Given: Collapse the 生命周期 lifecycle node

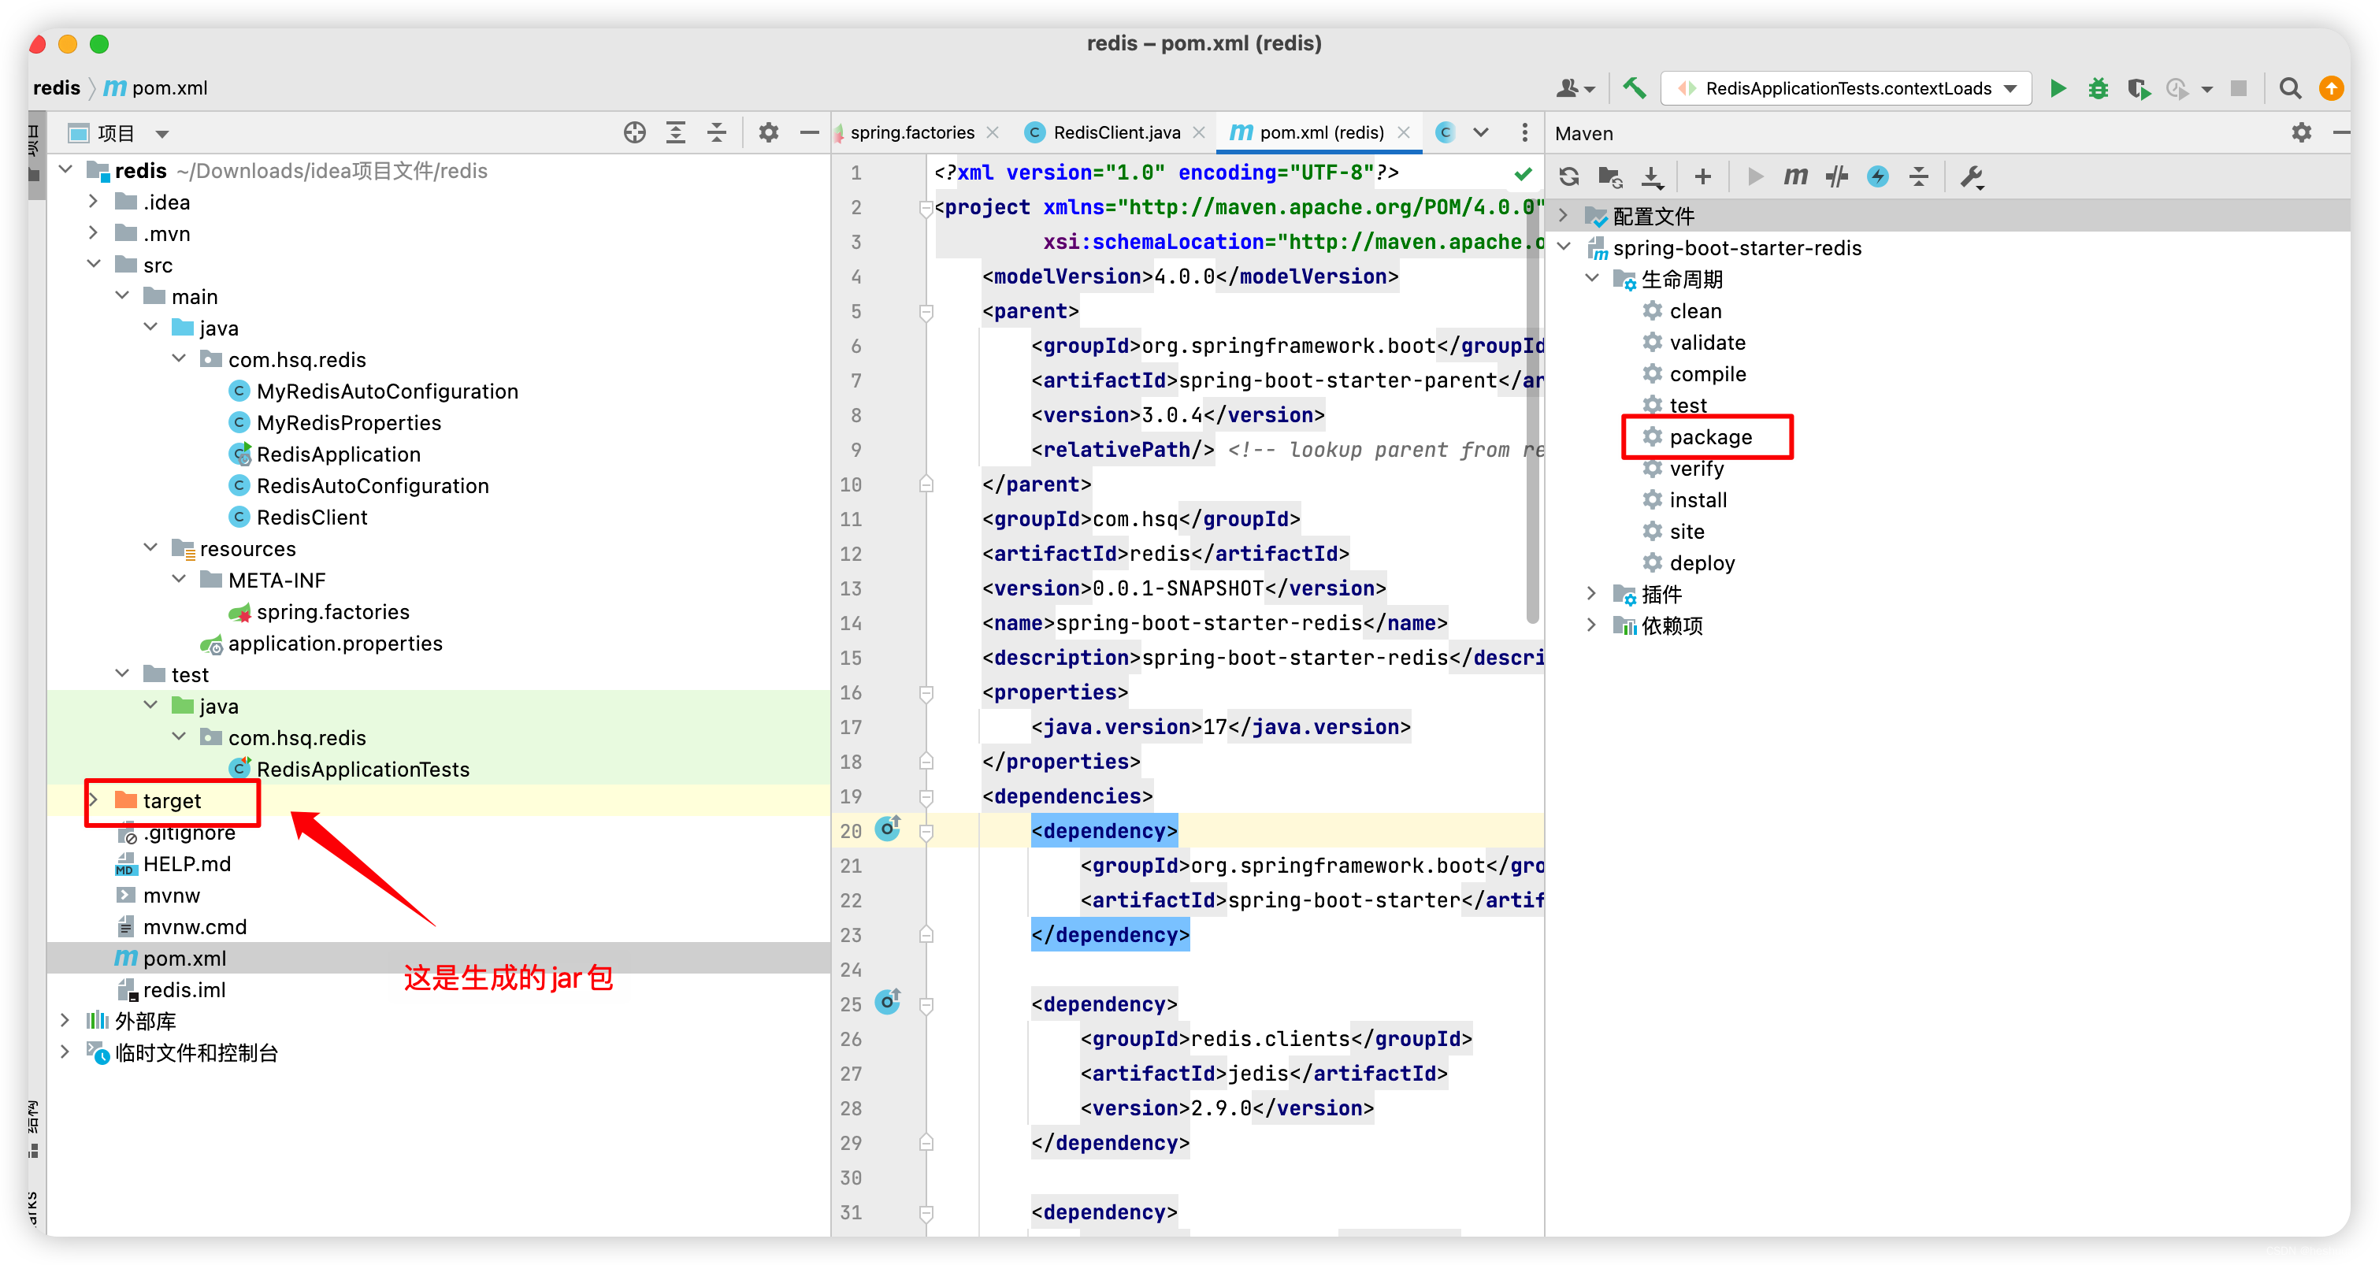Looking at the screenshot, I should (1591, 279).
